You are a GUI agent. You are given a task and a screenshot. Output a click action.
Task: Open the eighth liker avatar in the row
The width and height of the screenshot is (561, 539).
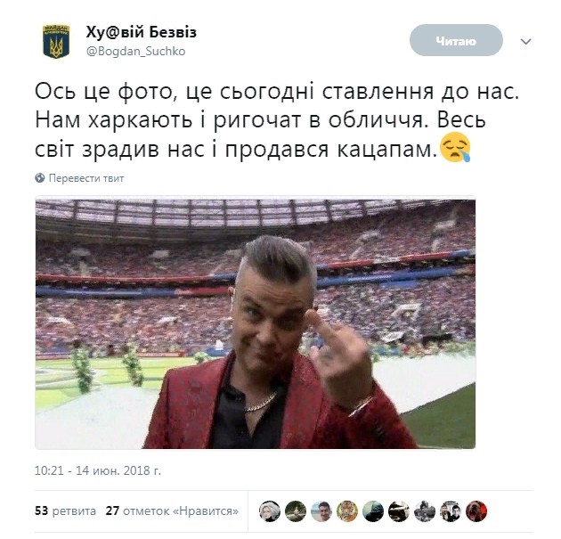point(451,511)
